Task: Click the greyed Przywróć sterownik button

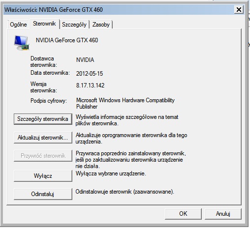Action: click(43, 156)
